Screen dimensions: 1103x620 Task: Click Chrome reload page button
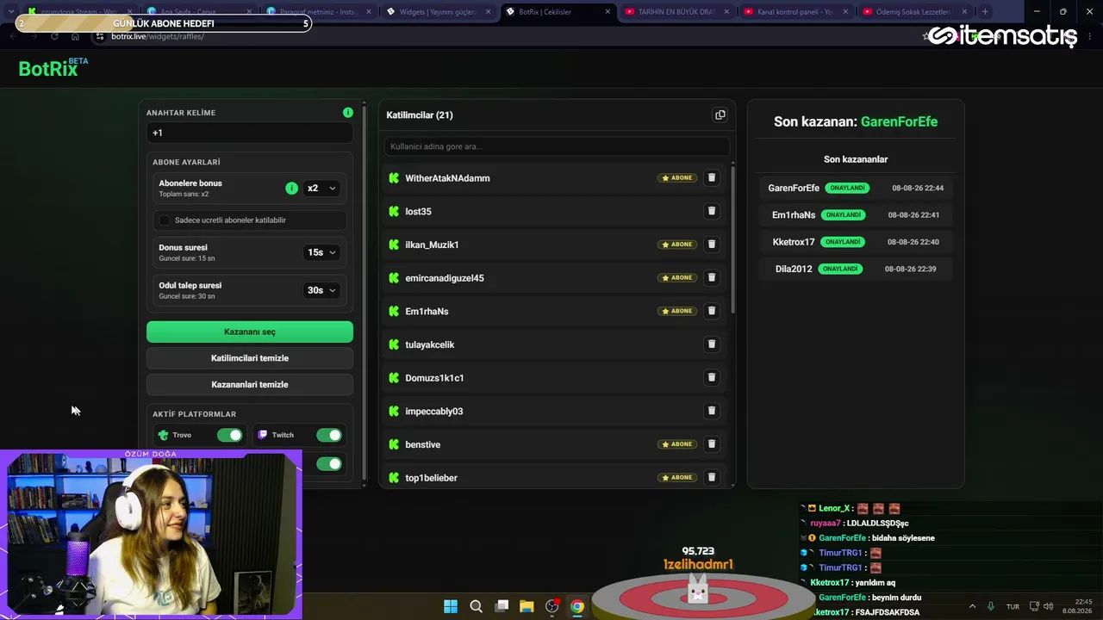(x=54, y=37)
